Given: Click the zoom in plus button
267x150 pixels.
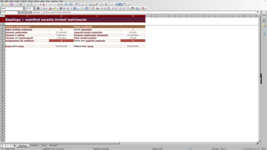Looking at the screenshot, I should [x=258, y=149].
